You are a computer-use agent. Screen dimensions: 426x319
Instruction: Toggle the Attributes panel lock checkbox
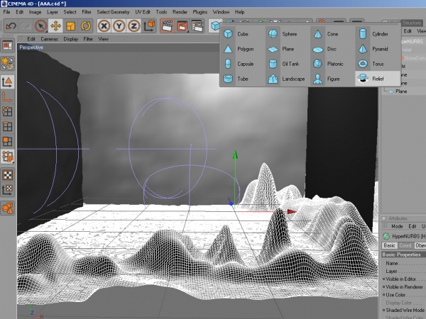coord(384,218)
